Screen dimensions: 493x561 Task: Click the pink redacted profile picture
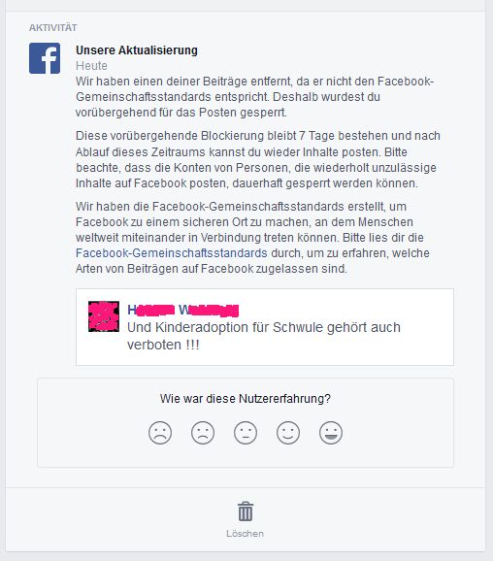tap(104, 316)
